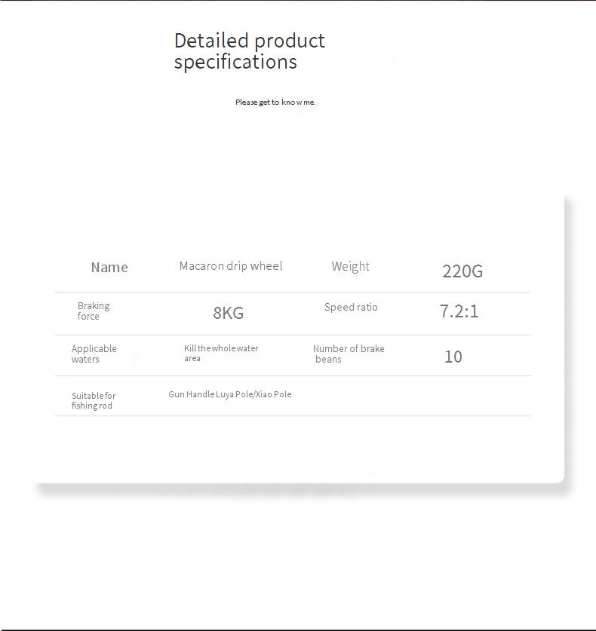Click the brake beans value "10"
The height and width of the screenshot is (631, 596).
tap(453, 357)
